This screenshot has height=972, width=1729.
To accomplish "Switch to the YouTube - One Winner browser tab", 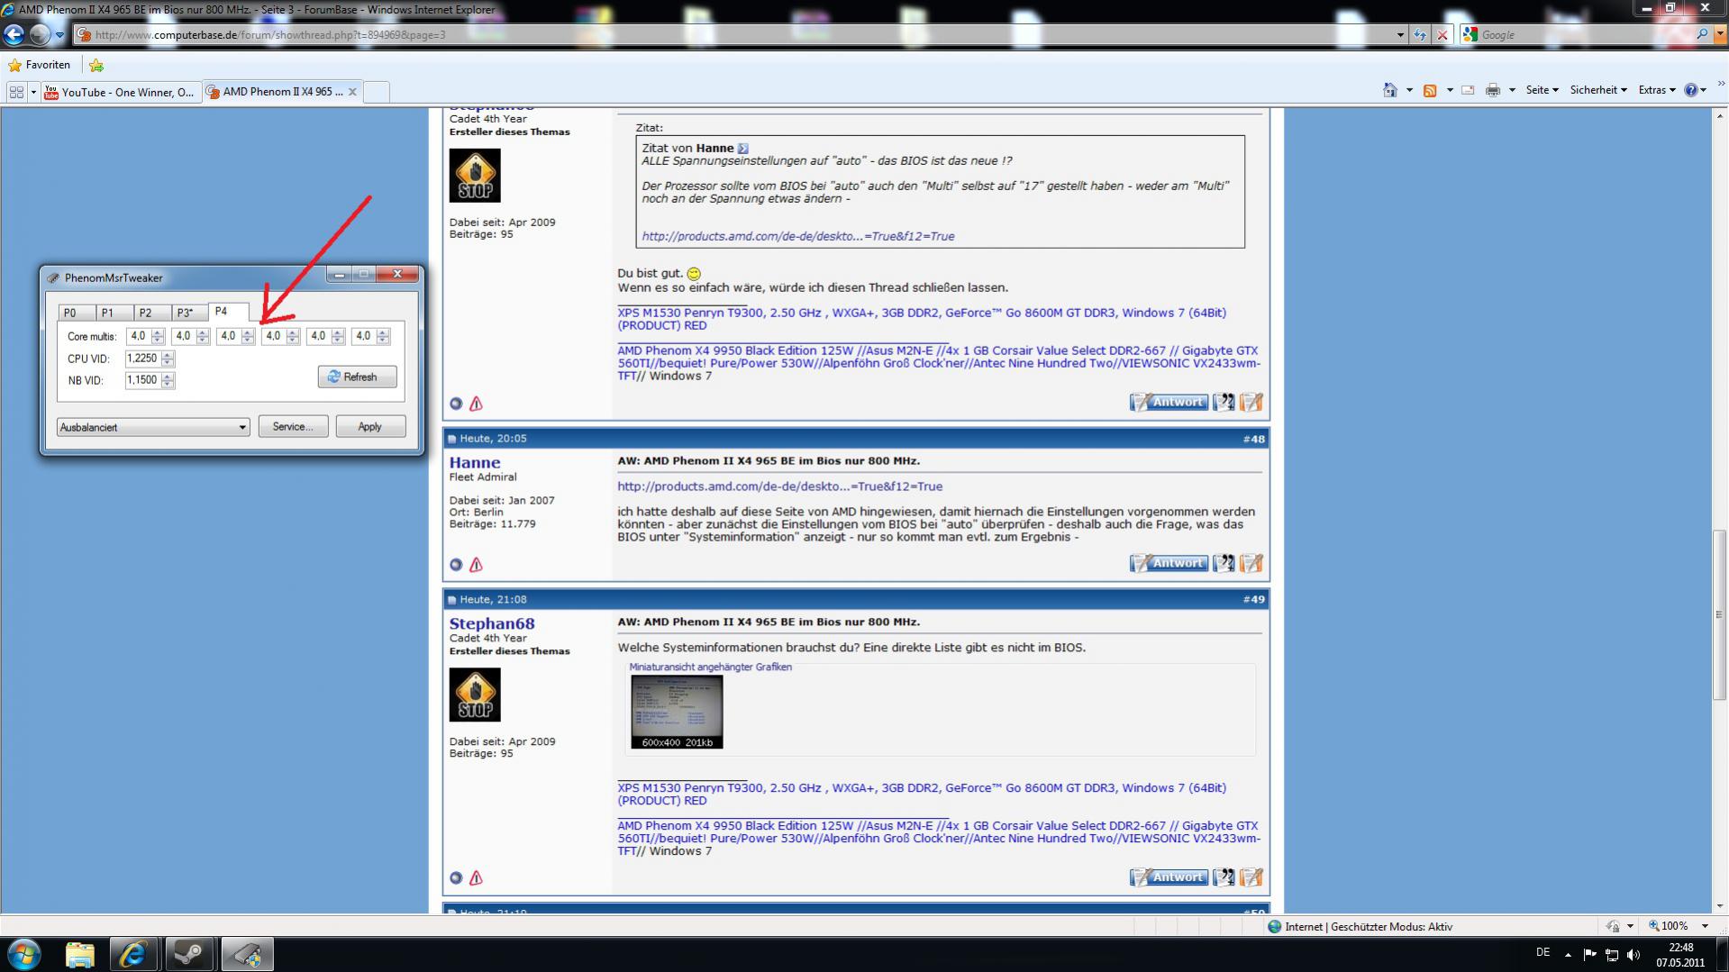I will [121, 92].
